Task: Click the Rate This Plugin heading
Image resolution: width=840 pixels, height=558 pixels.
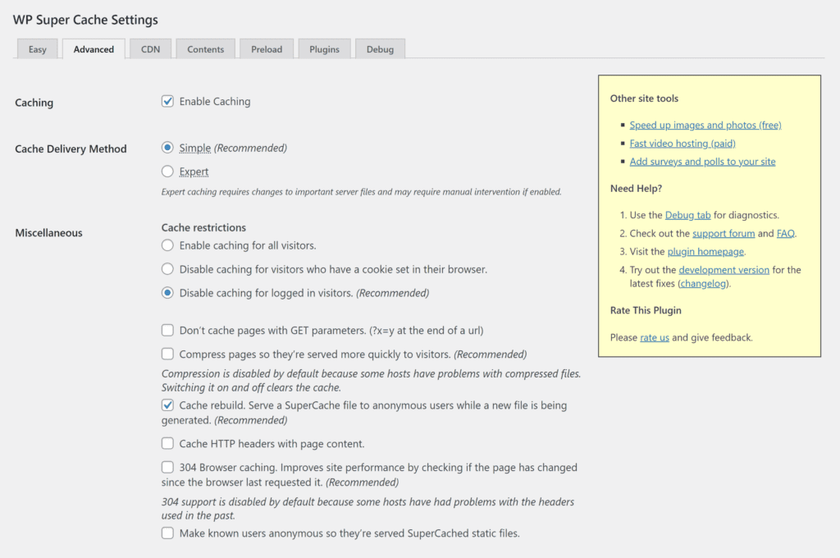Action: click(x=646, y=310)
